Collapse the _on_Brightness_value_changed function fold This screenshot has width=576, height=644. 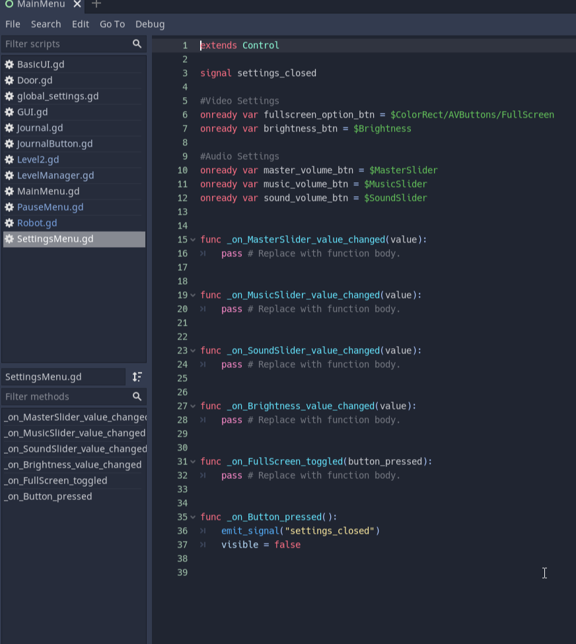192,406
